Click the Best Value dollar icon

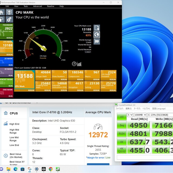(6, 156)
